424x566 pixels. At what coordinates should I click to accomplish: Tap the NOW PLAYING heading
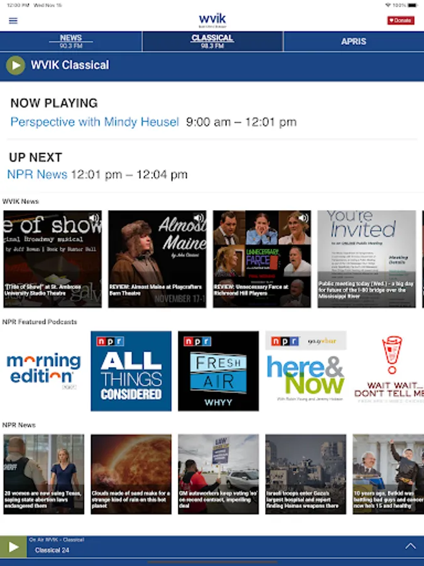[54, 103]
